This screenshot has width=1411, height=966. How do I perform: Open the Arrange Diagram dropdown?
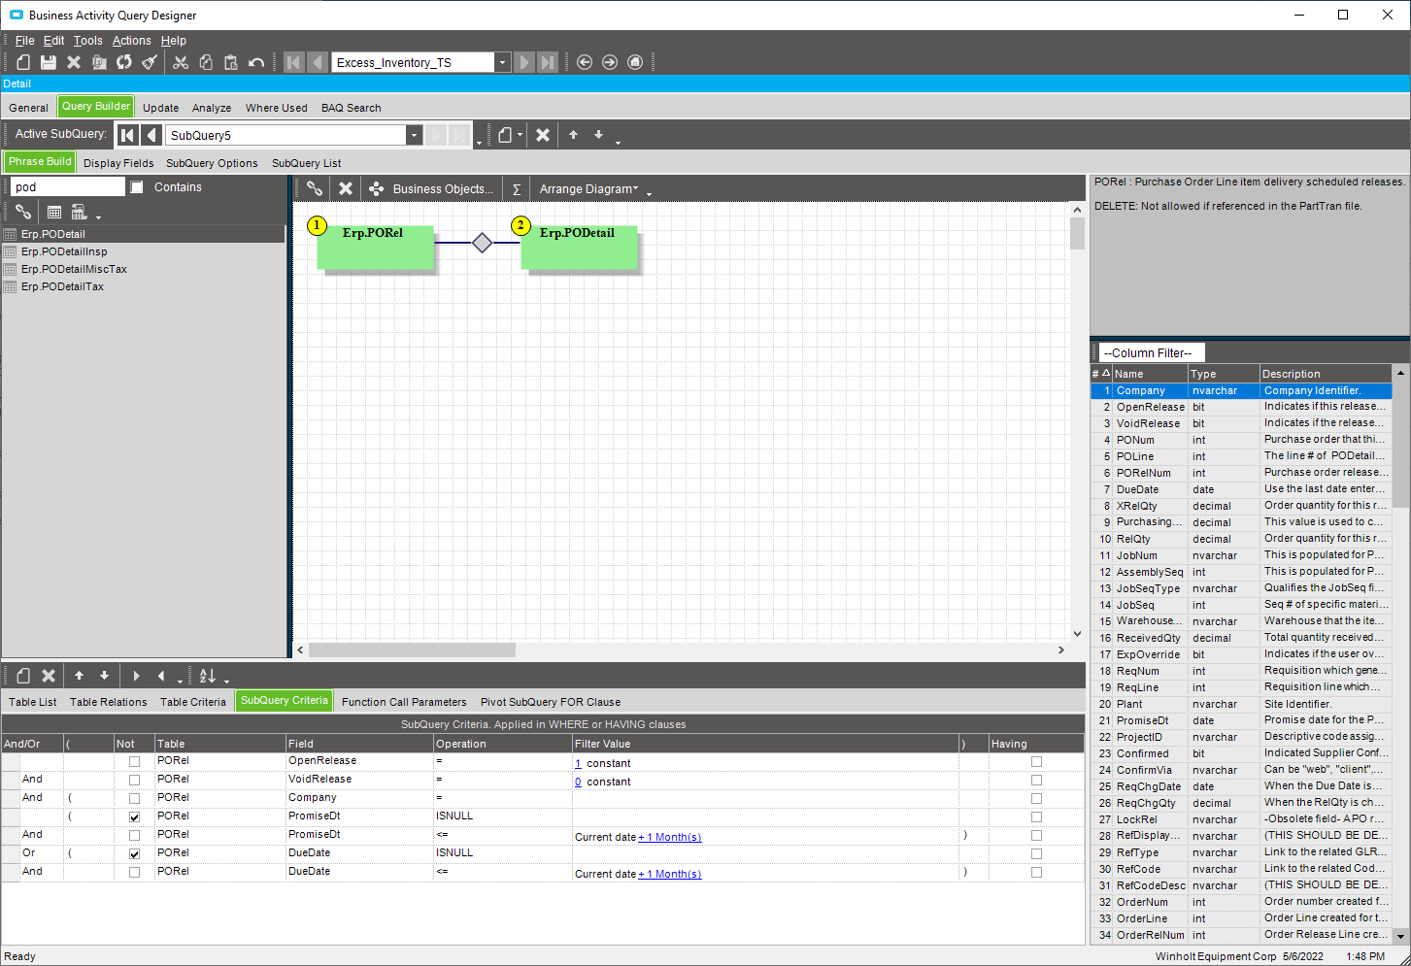(589, 189)
